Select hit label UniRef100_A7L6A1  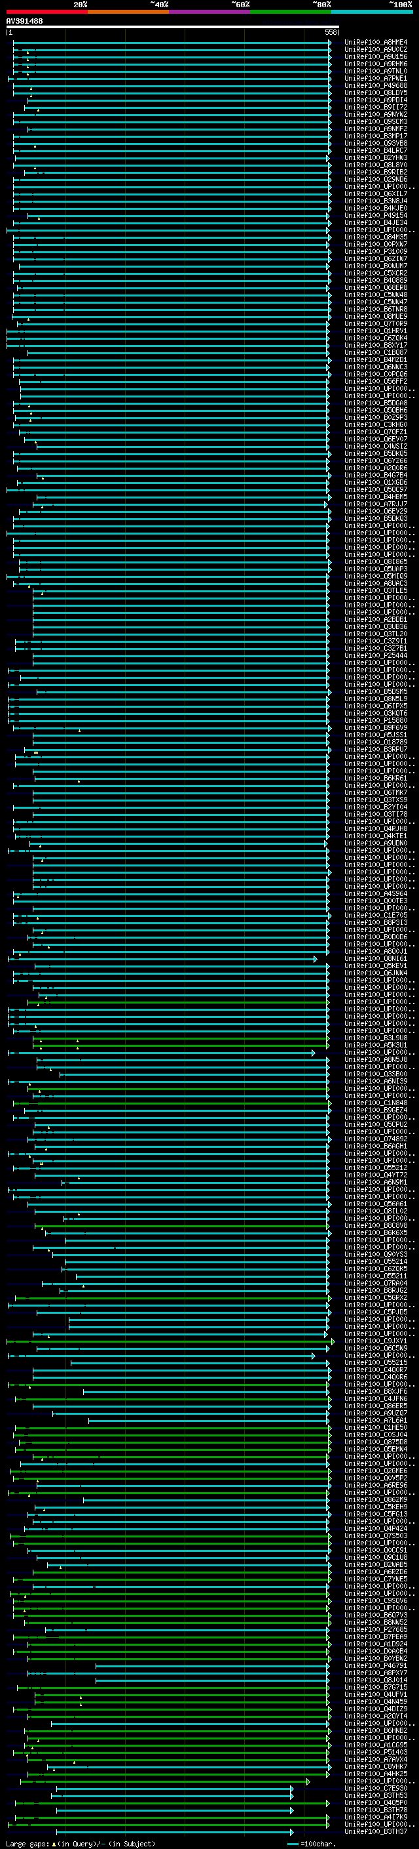tap(376, 1420)
